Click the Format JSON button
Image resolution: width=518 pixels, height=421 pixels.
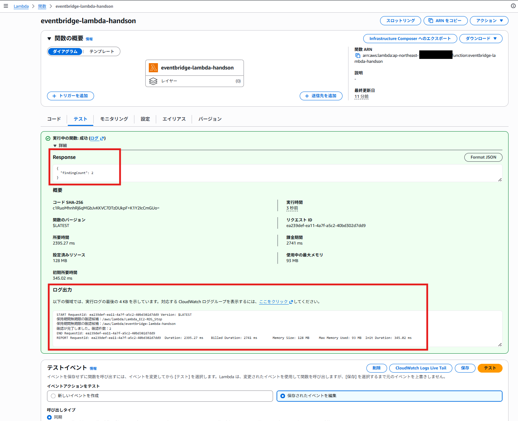483,157
